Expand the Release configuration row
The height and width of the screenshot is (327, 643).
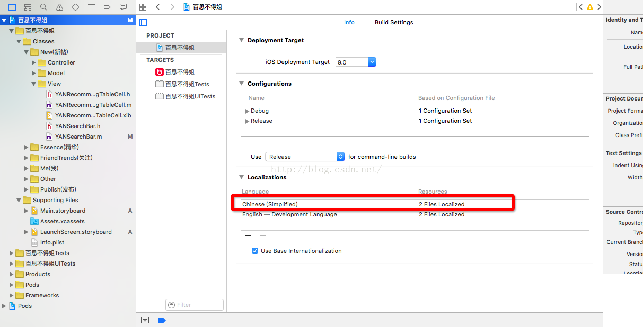pyautogui.click(x=247, y=121)
